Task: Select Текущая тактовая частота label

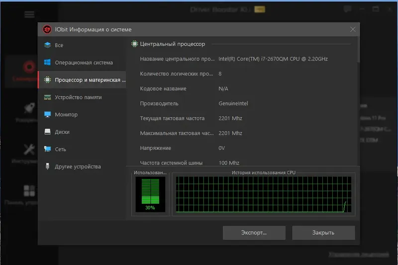Action: click(x=172, y=118)
